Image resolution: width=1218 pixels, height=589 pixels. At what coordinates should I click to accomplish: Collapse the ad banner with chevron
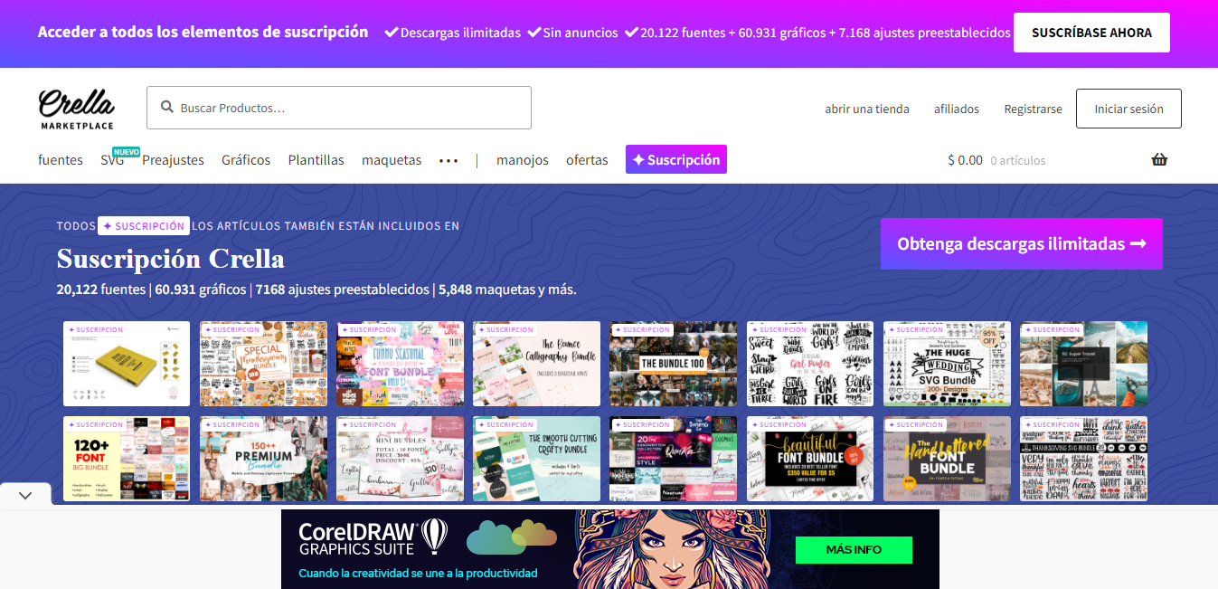(25, 495)
